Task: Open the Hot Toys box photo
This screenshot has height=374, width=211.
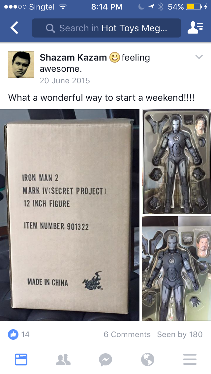Action: (x=70, y=215)
